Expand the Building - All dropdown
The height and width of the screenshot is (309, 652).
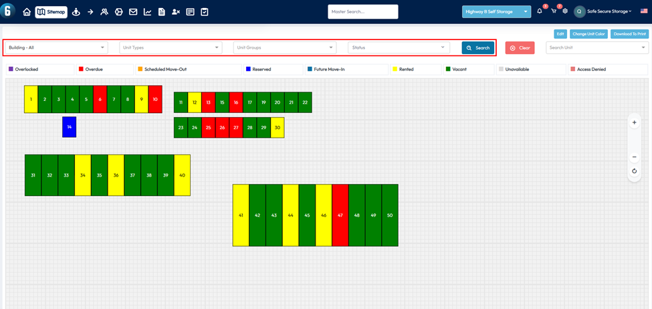(x=57, y=47)
